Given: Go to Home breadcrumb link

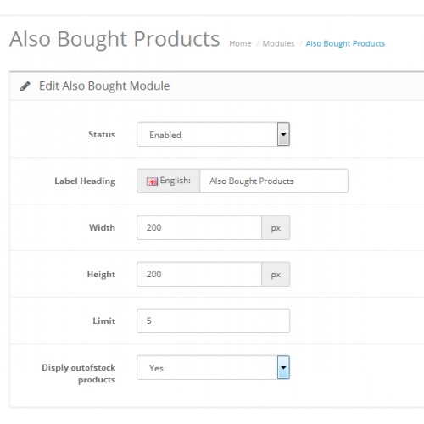Looking at the screenshot, I should coord(240,43).
